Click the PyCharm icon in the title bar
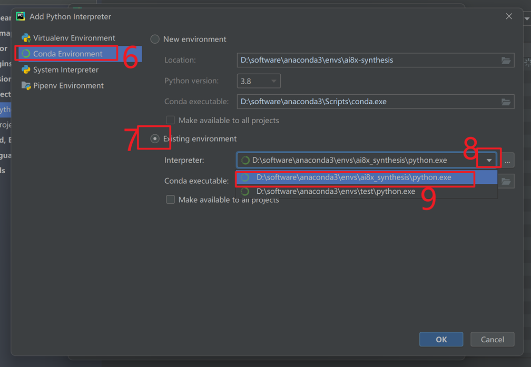Viewport: 531px width, 367px height. point(21,16)
